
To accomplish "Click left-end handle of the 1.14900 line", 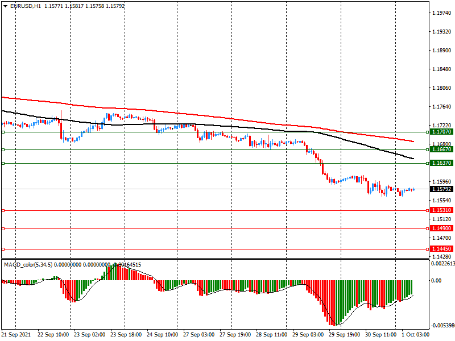I will click(3, 229).
